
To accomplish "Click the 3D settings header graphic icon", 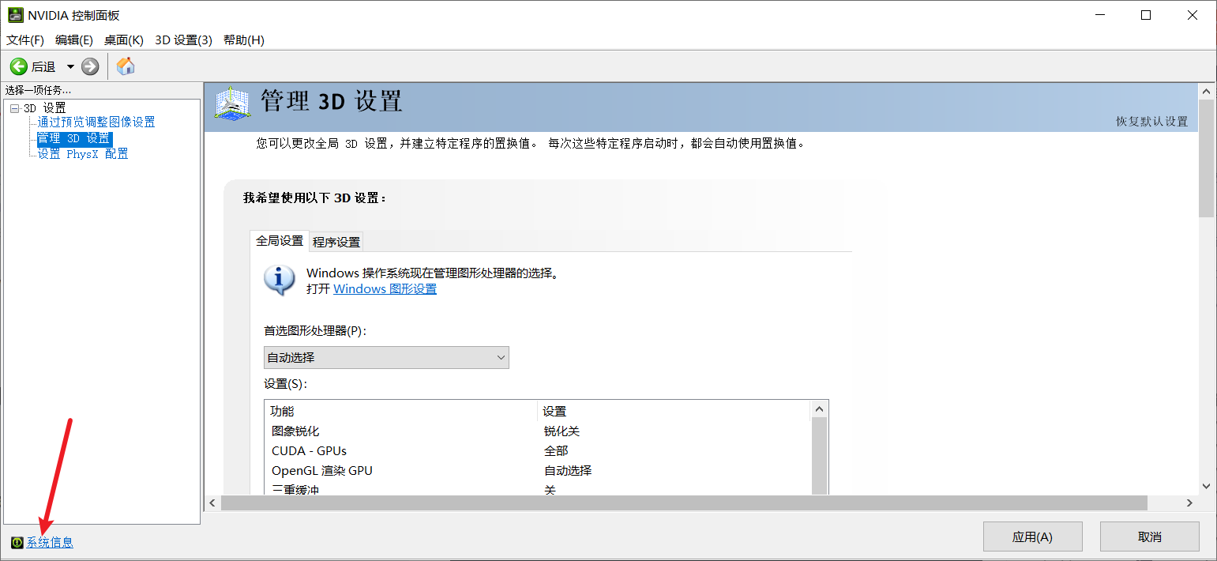I will [233, 104].
